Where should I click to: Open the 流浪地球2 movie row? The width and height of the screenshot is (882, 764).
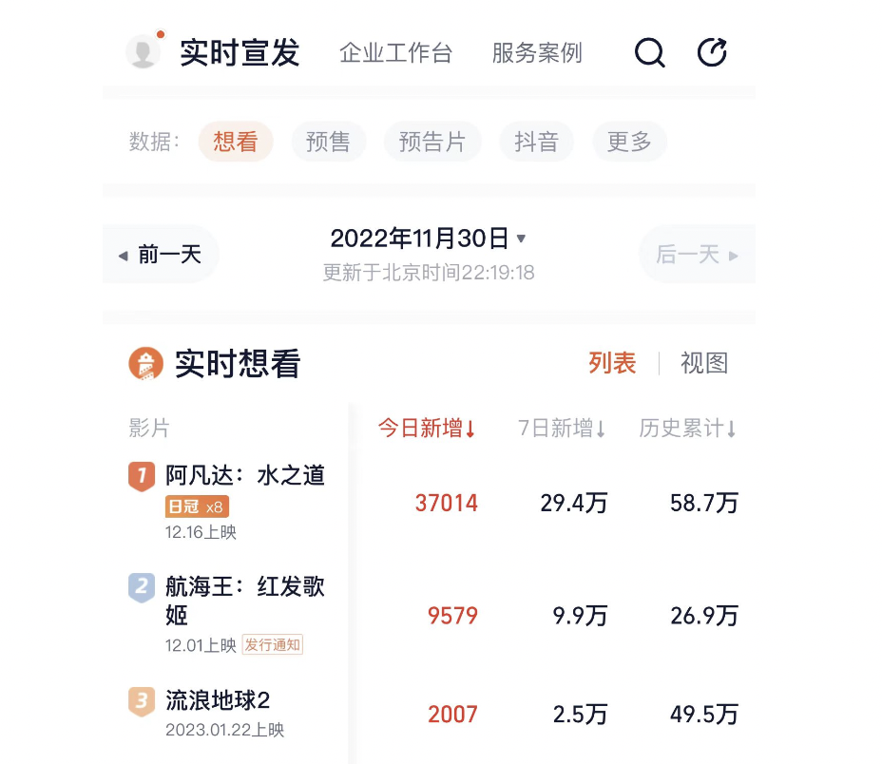point(219,701)
